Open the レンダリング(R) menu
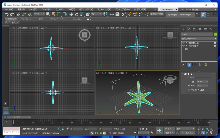Image resolution: width=220 pixels, height=138 pixels. [x=140, y=9]
